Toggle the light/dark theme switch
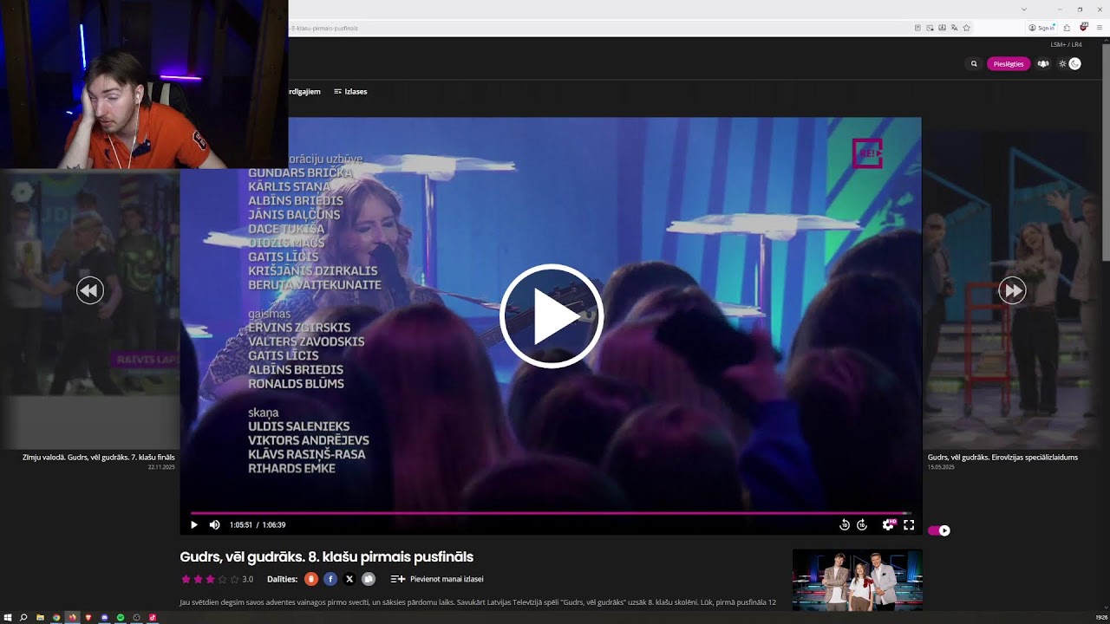 pos(1069,63)
